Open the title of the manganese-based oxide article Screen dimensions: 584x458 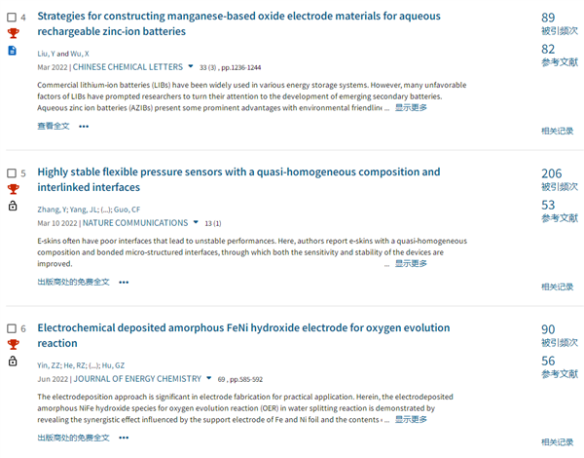(238, 23)
